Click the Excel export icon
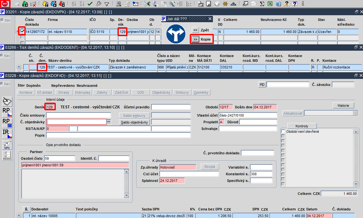This screenshot has width=363, height=218. coord(270,4)
